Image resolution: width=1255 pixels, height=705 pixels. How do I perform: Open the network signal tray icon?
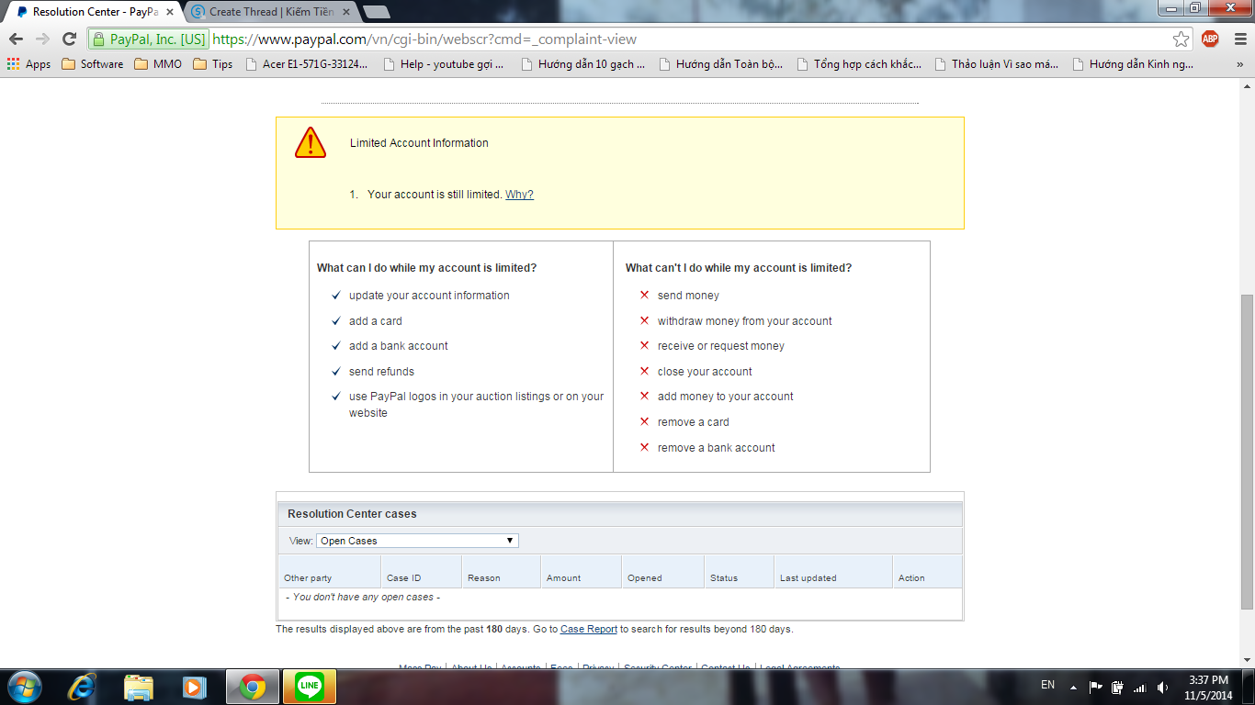tap(1140, 687)
